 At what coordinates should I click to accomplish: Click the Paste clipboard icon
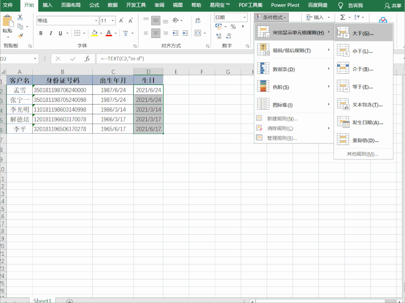pos(8,21)
